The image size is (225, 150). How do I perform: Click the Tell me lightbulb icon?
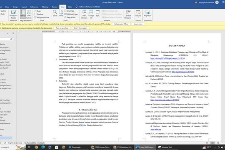77,7
